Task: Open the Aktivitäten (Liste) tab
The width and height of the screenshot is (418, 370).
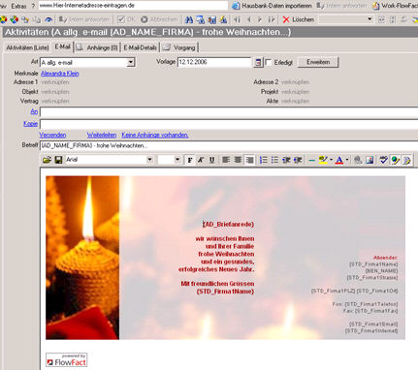Action: (x=27, y=47)
